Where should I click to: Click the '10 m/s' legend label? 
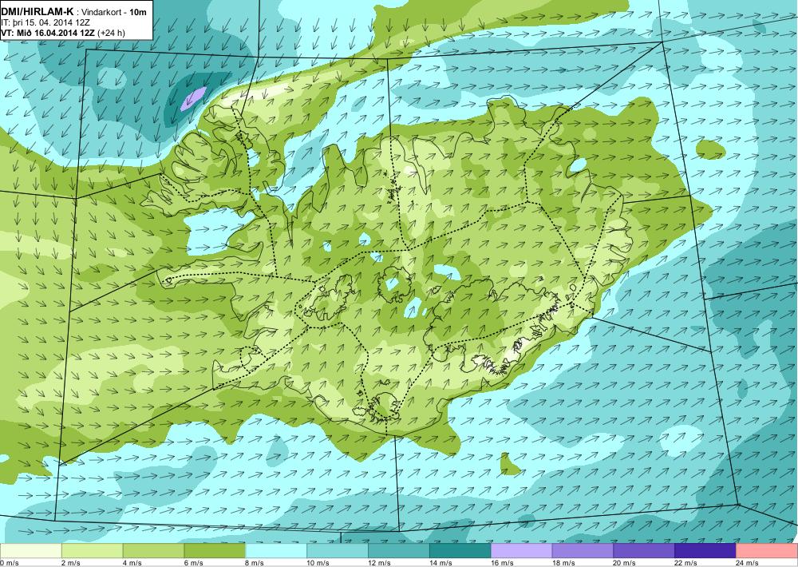pos(318,563)
